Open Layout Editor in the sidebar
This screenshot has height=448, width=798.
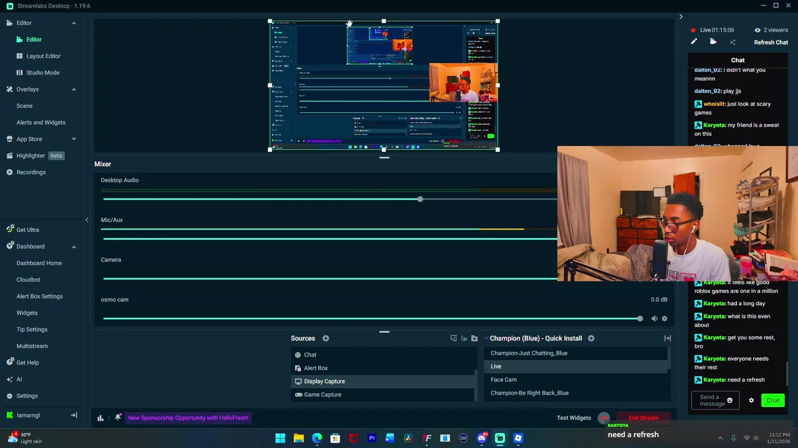(x=43, y=56)
